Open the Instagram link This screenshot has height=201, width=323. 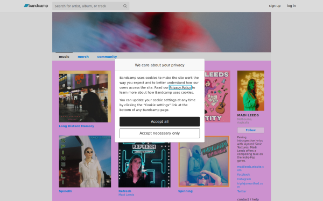point(244,179)
